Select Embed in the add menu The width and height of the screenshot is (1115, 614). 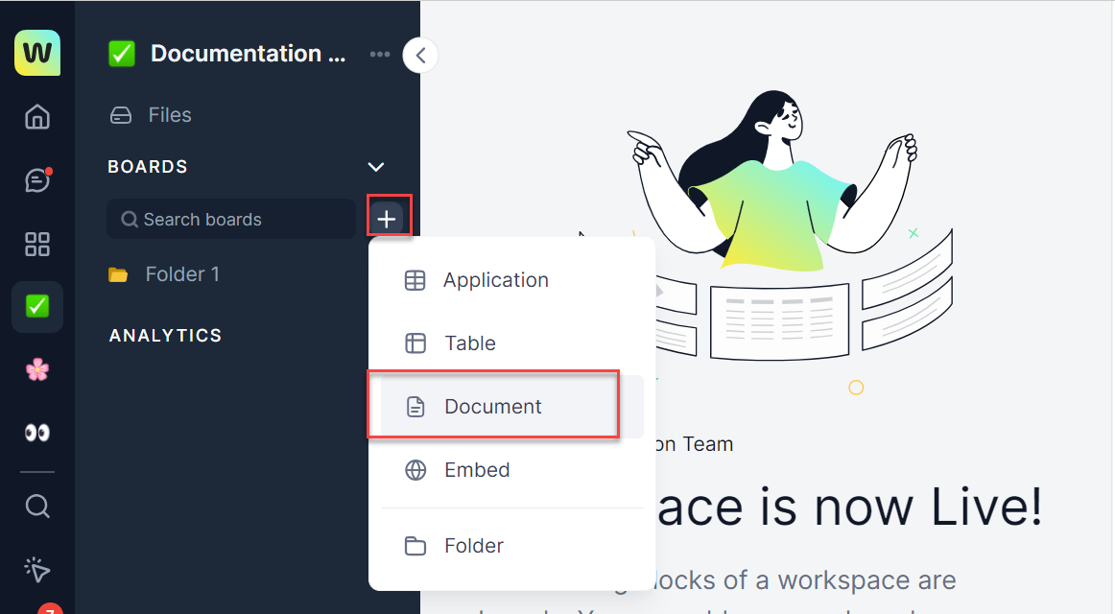(477, 470)
